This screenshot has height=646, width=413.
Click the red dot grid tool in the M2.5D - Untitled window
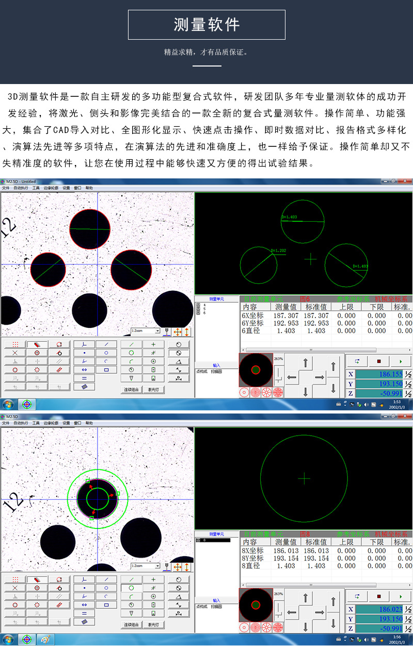15,344
